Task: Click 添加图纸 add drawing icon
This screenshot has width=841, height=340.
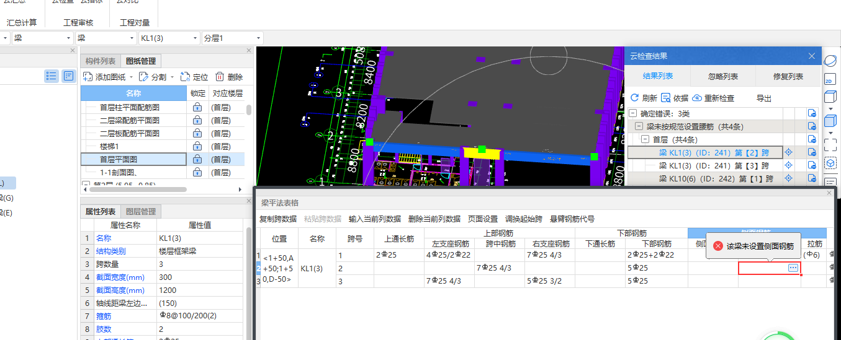Action: [x=88, y=77]
